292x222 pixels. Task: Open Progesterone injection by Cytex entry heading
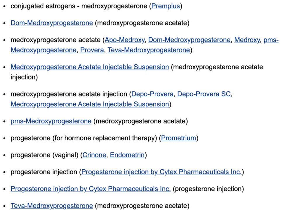91,189
